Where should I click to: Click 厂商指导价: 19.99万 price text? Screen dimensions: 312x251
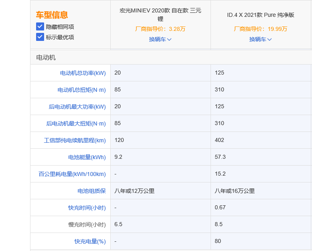(260, 29)
